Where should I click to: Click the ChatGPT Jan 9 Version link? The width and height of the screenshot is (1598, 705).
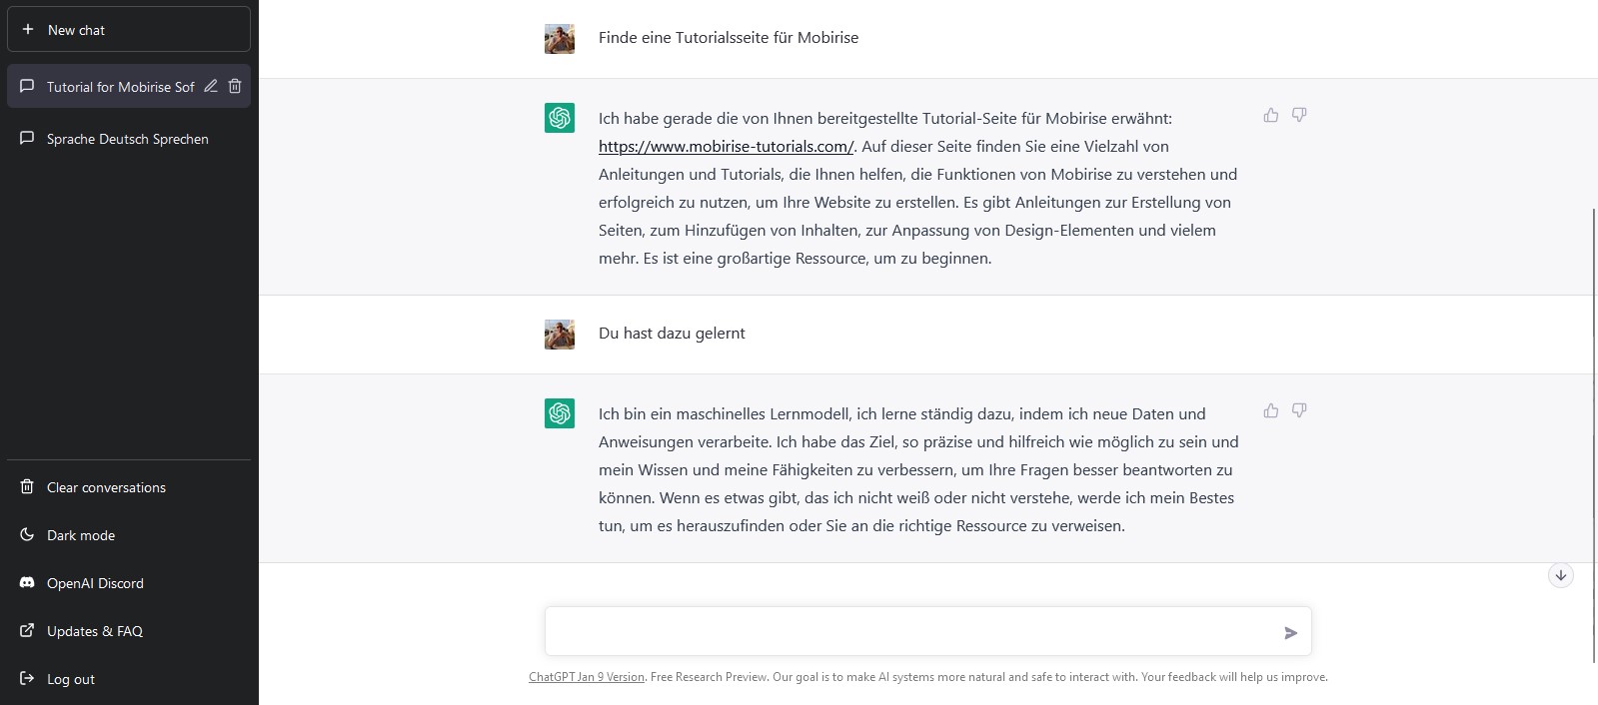[586, 677]
